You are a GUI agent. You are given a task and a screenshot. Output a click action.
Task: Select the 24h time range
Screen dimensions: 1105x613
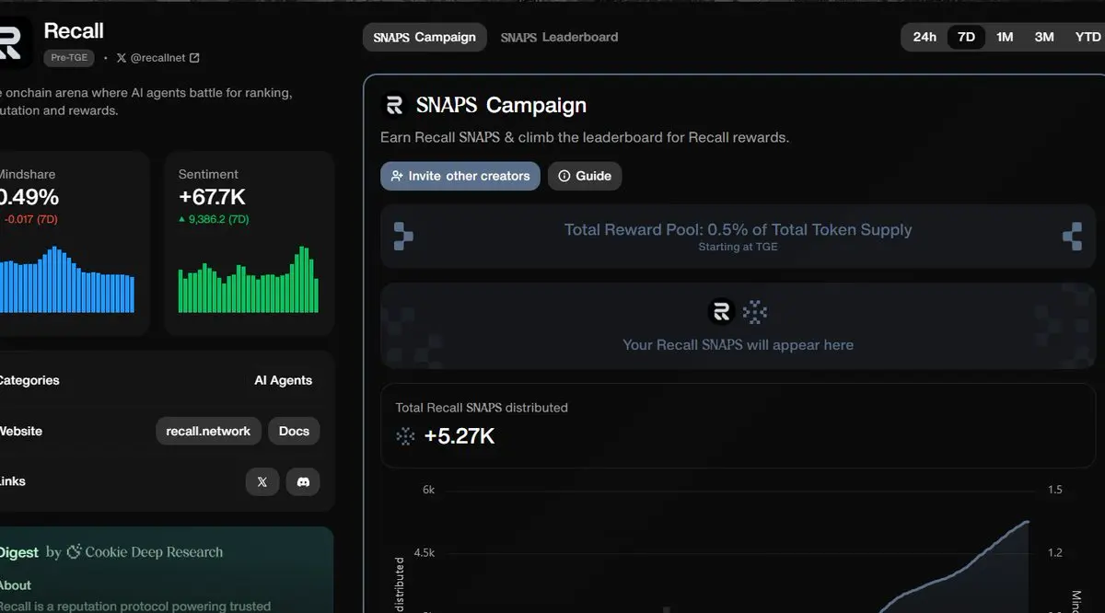click(925, 37)
